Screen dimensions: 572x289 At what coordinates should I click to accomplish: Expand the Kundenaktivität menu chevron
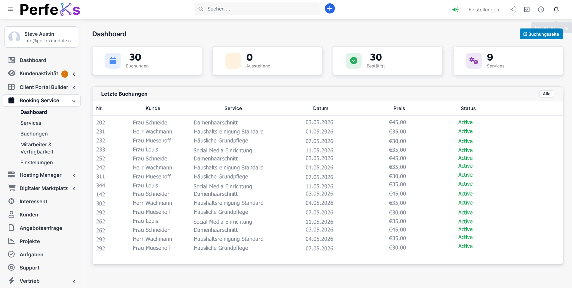(x=74, y=74)
